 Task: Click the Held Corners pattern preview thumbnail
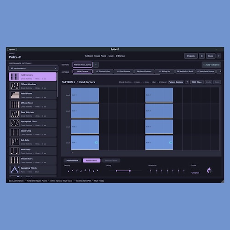pyautogui.click(x=15, y=76)
